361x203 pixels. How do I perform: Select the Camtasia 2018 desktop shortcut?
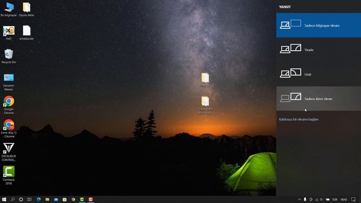click(x=9, y=175)
